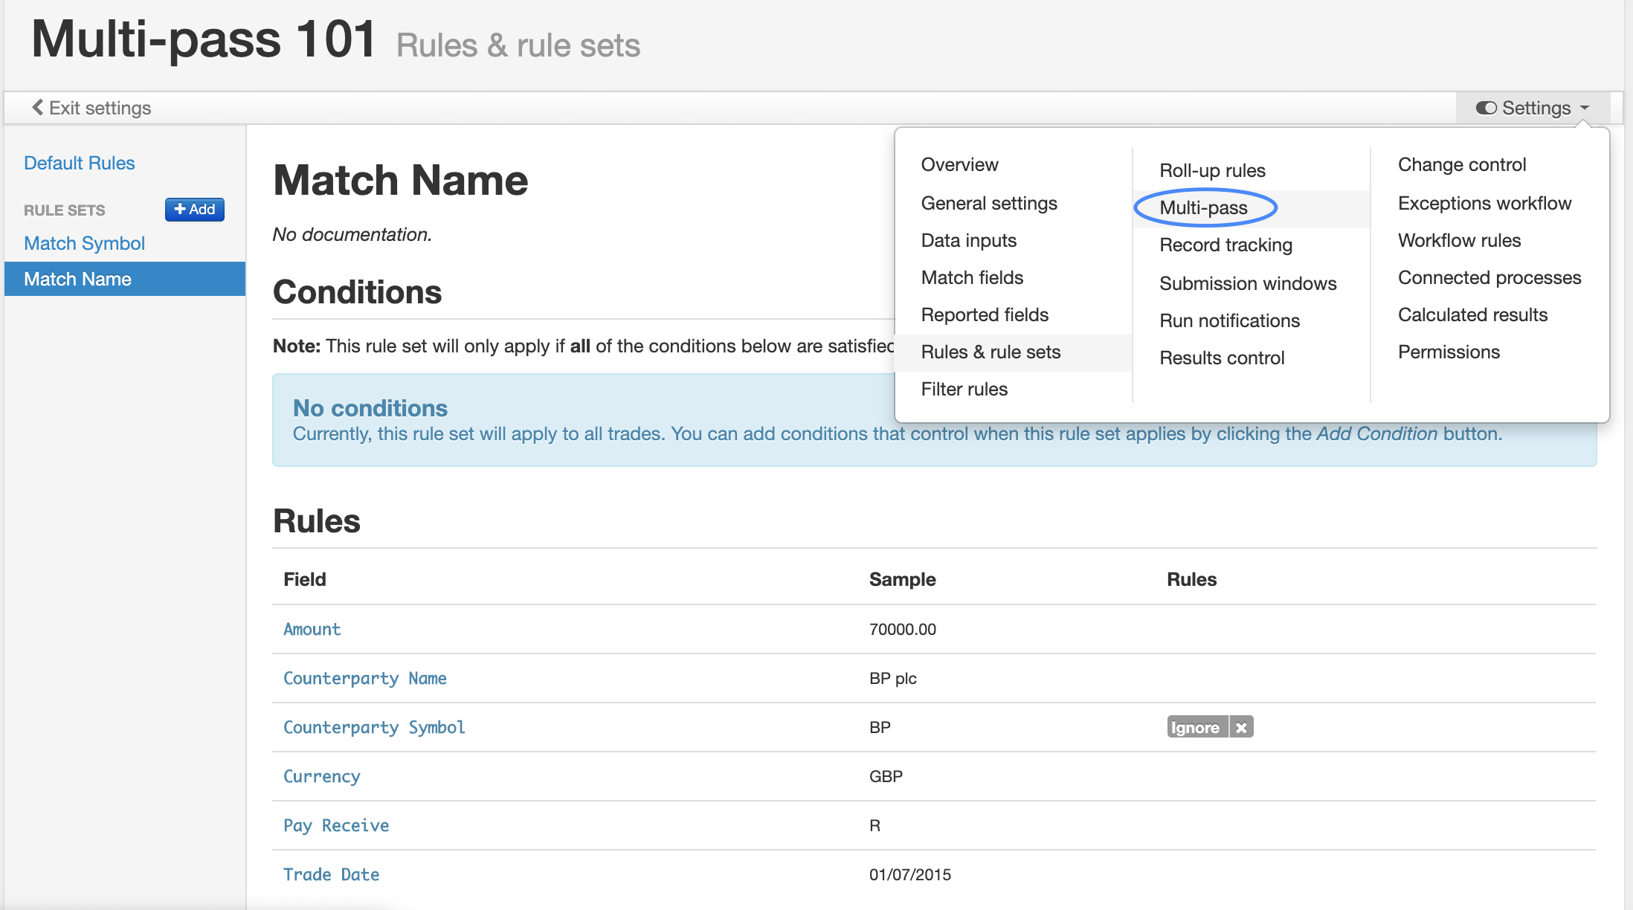Open Run notifications settings
1633x910 pixels.
point(1229,320)
